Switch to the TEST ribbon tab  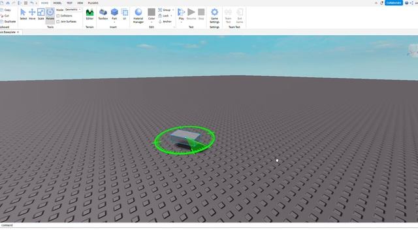tap(70, 3)
